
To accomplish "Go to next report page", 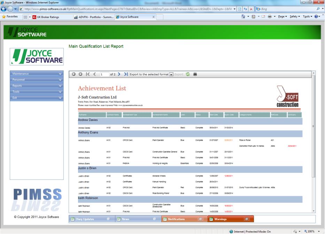I will coord(119,74).
